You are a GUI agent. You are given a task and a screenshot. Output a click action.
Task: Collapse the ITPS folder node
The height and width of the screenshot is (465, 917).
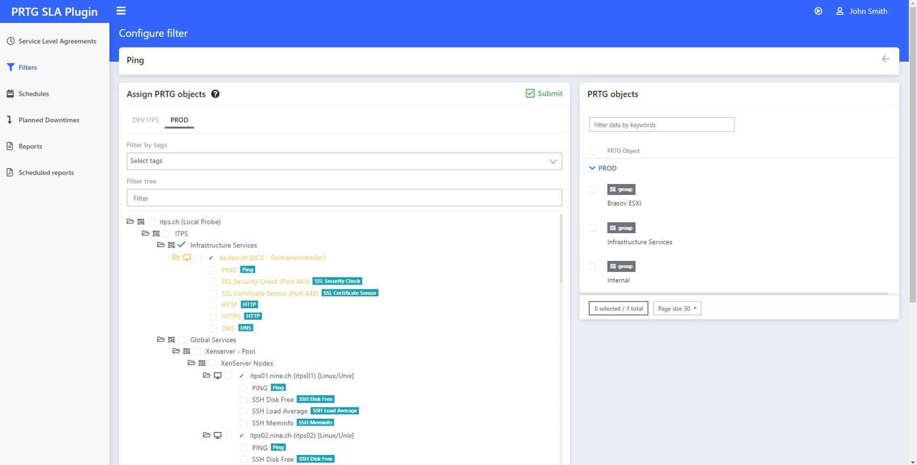pos(145,233)
